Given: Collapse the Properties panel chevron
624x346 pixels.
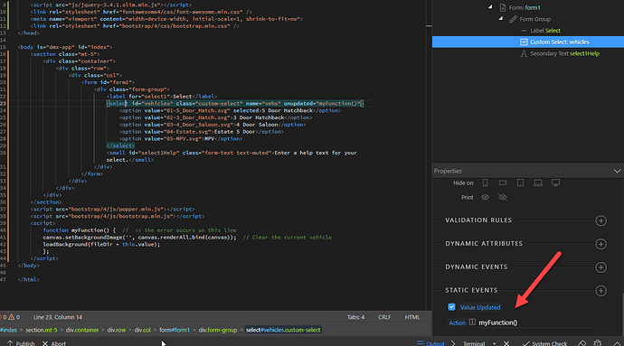Looking at the screenshot, I should point(617,171).
